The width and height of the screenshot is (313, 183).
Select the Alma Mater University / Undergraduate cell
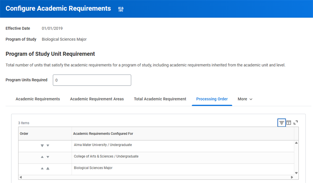tap(183, 146)
